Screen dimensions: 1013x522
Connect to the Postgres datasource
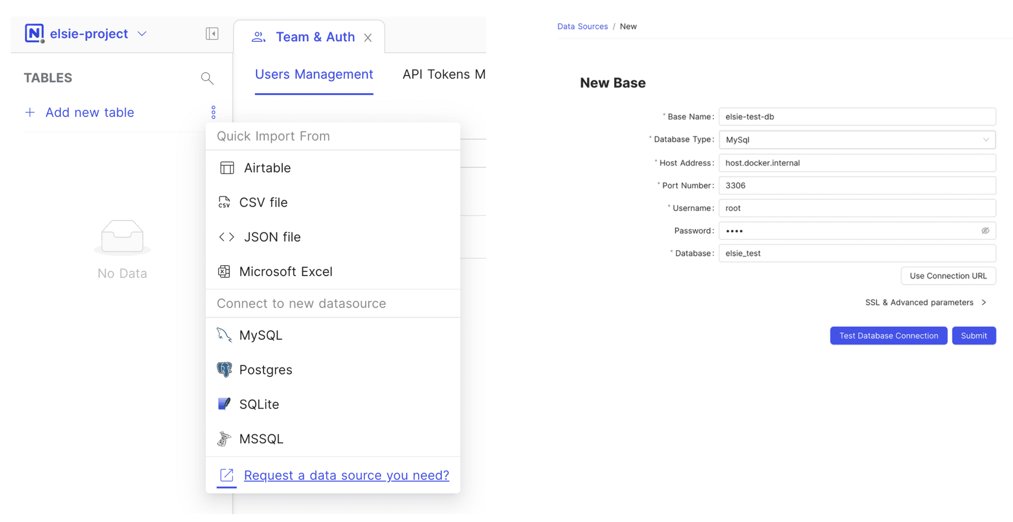265,370
